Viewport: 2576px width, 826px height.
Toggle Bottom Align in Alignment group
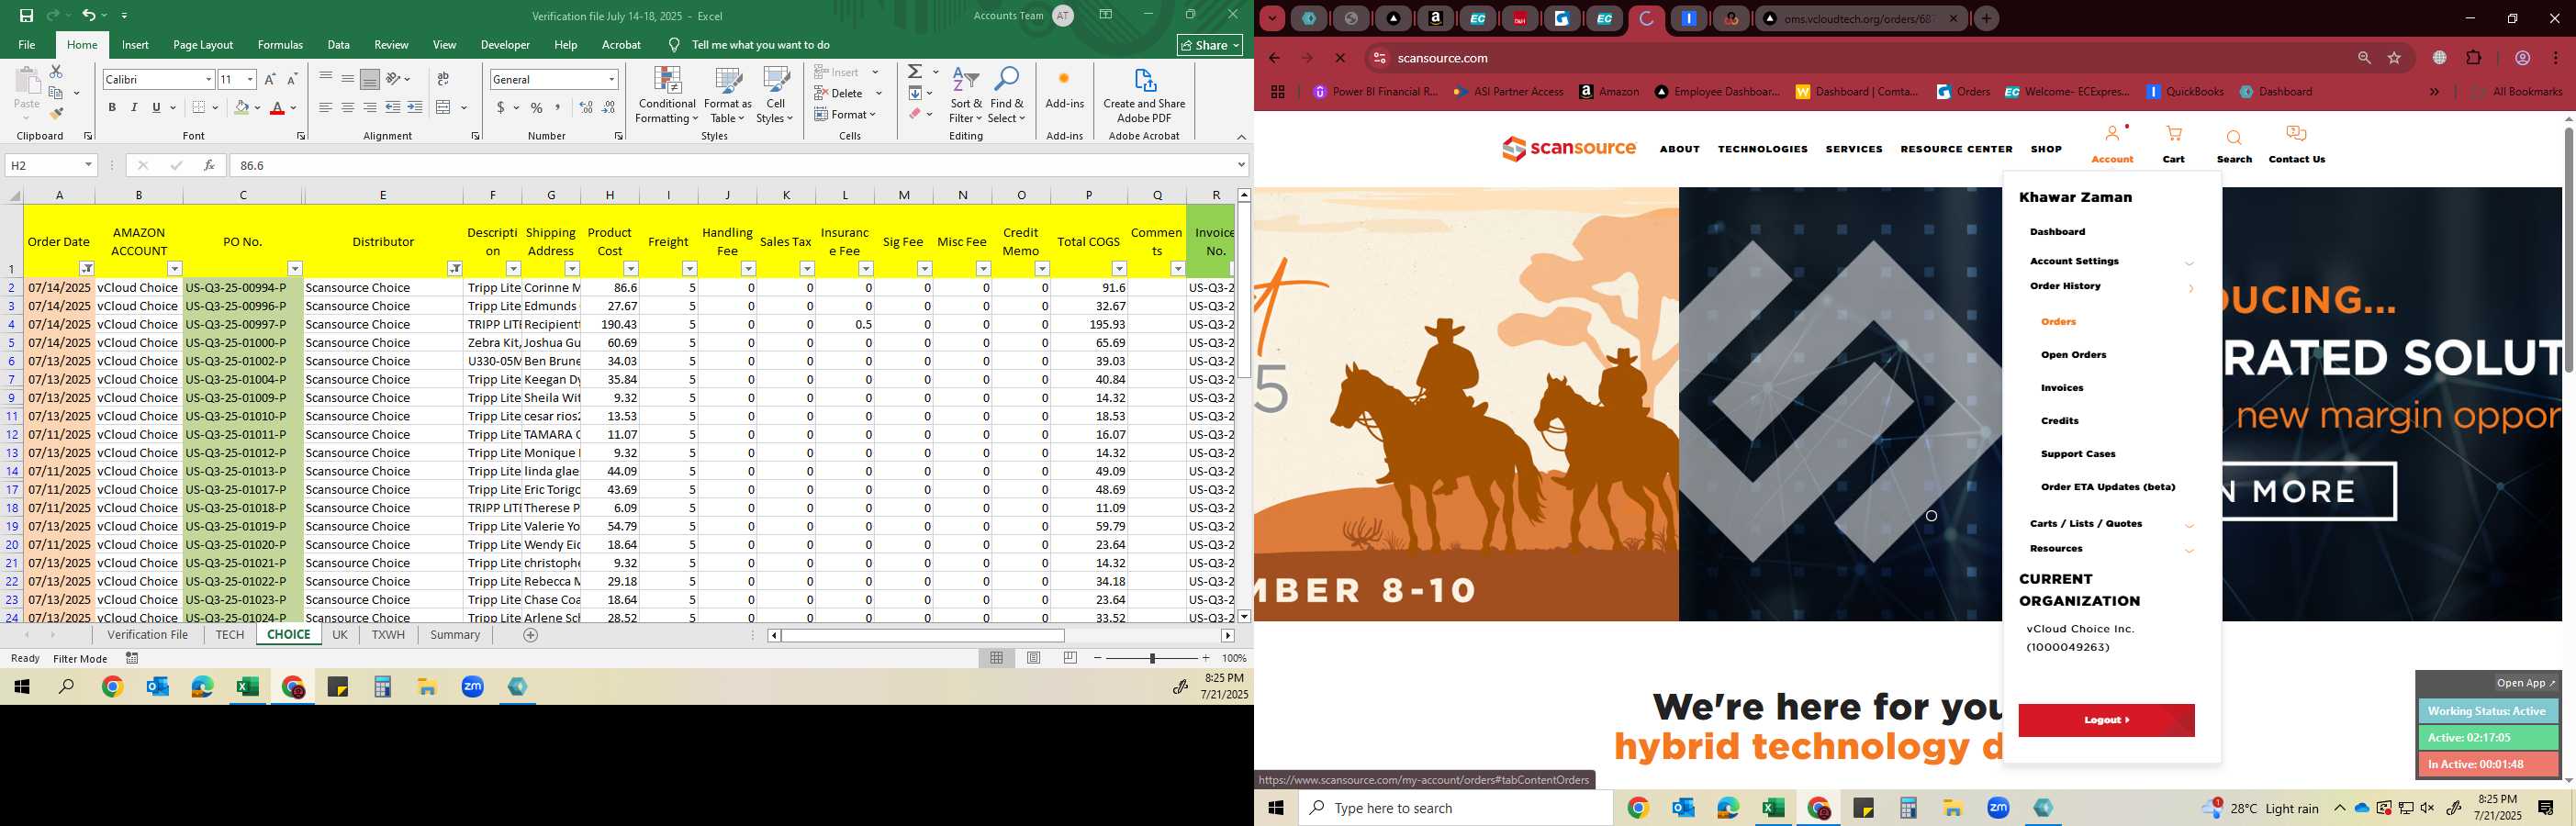(369, 79)
